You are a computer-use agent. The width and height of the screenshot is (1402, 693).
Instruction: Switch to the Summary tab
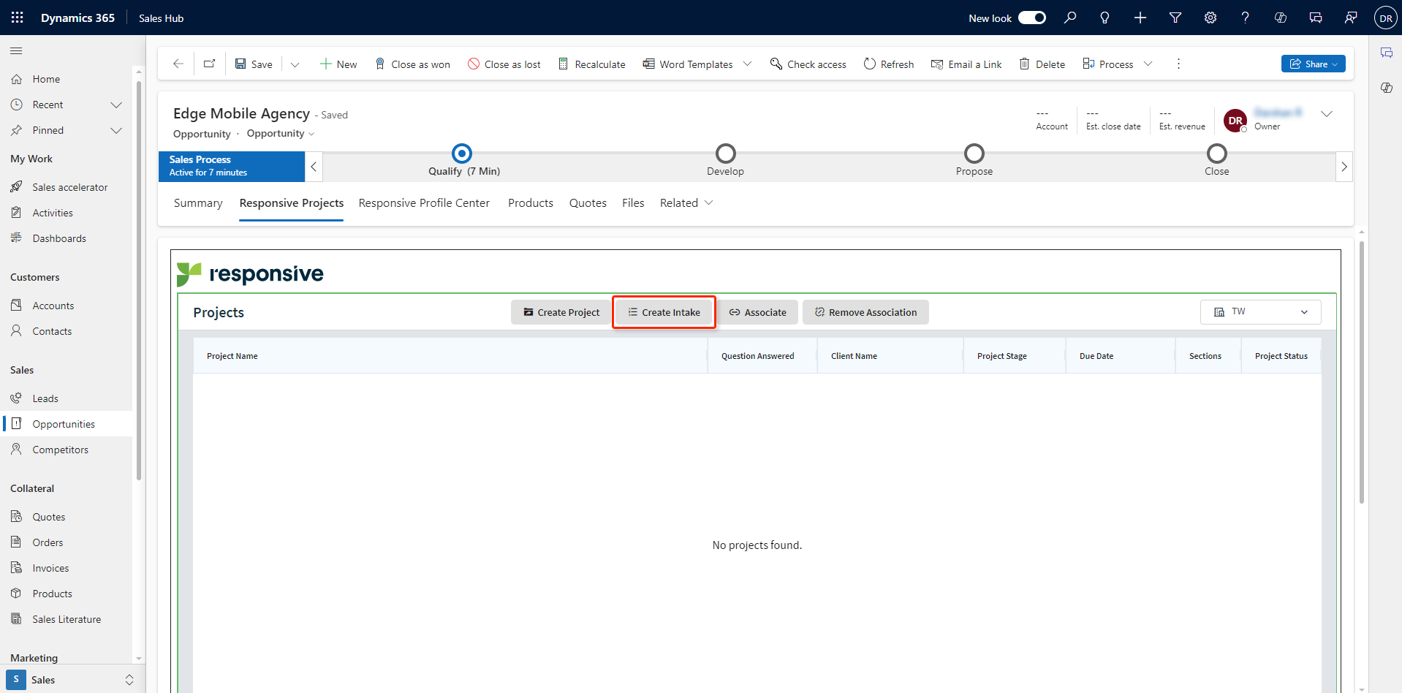[198, 202]
